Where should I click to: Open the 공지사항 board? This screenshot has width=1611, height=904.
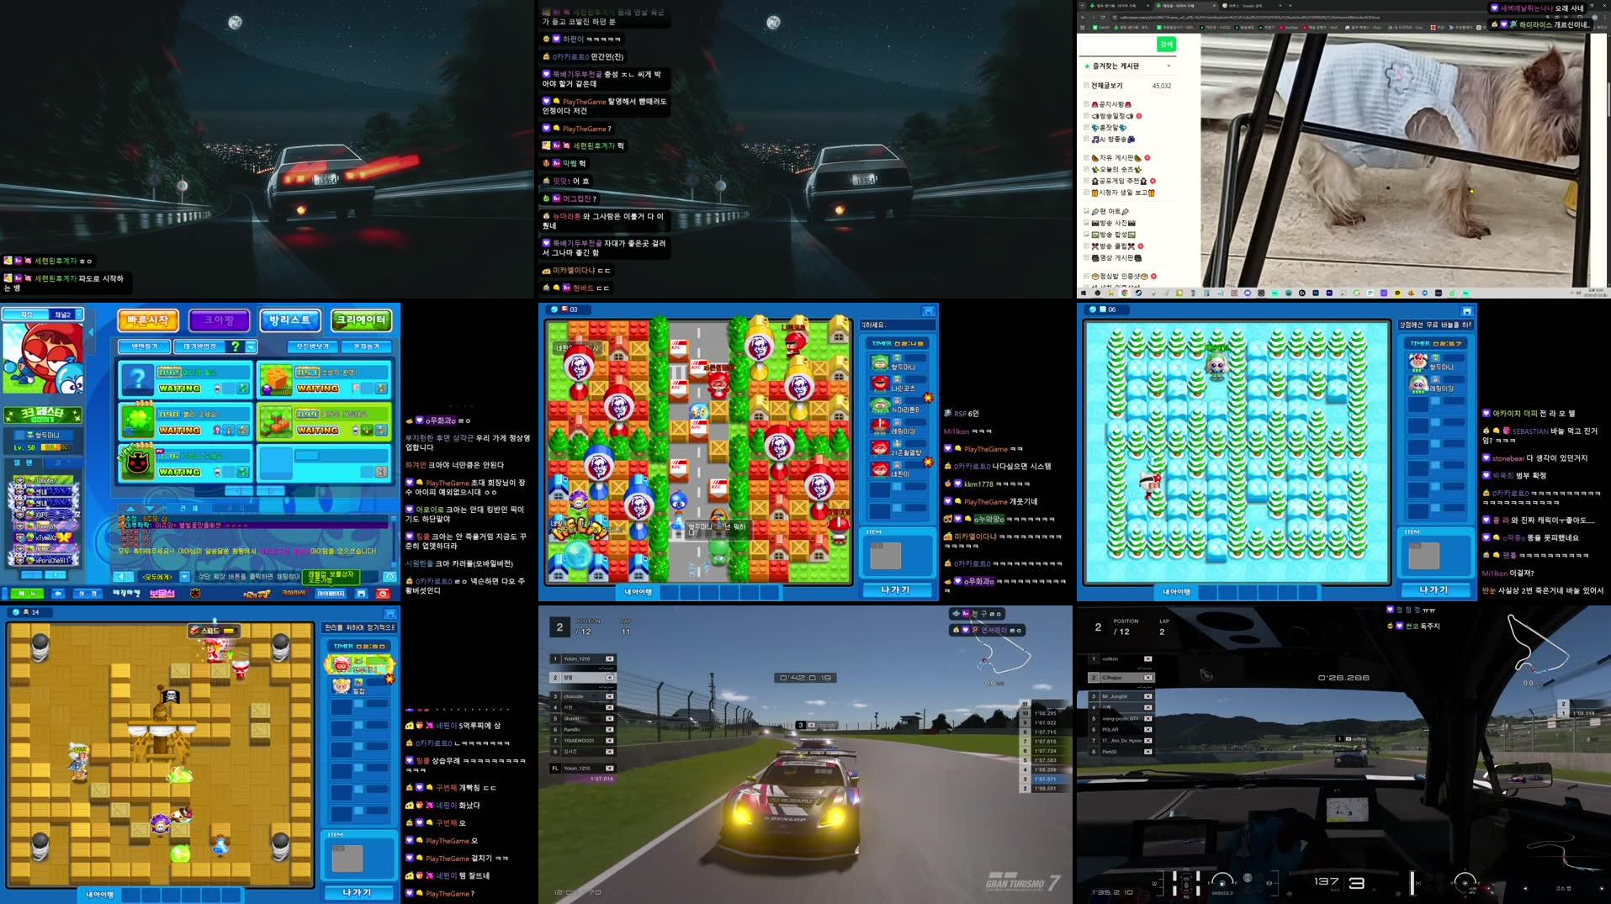[x=1111, y=104]
